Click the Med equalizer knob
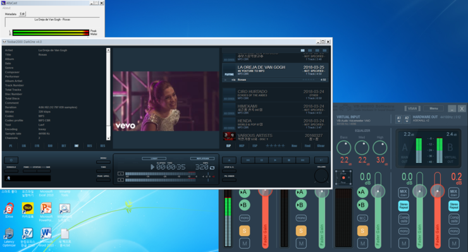 click(x=362, y=148)
